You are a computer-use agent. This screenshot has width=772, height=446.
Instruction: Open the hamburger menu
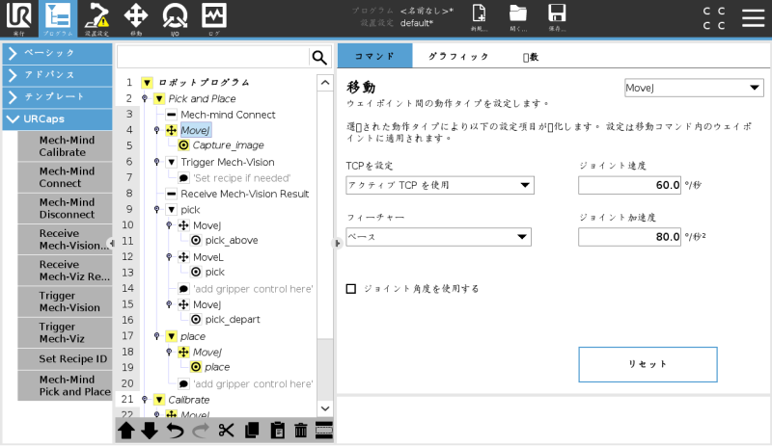coord(754,18)
